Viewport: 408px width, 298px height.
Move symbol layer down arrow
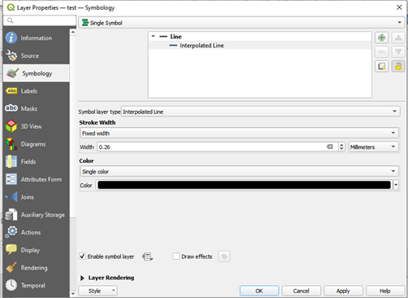398,52
